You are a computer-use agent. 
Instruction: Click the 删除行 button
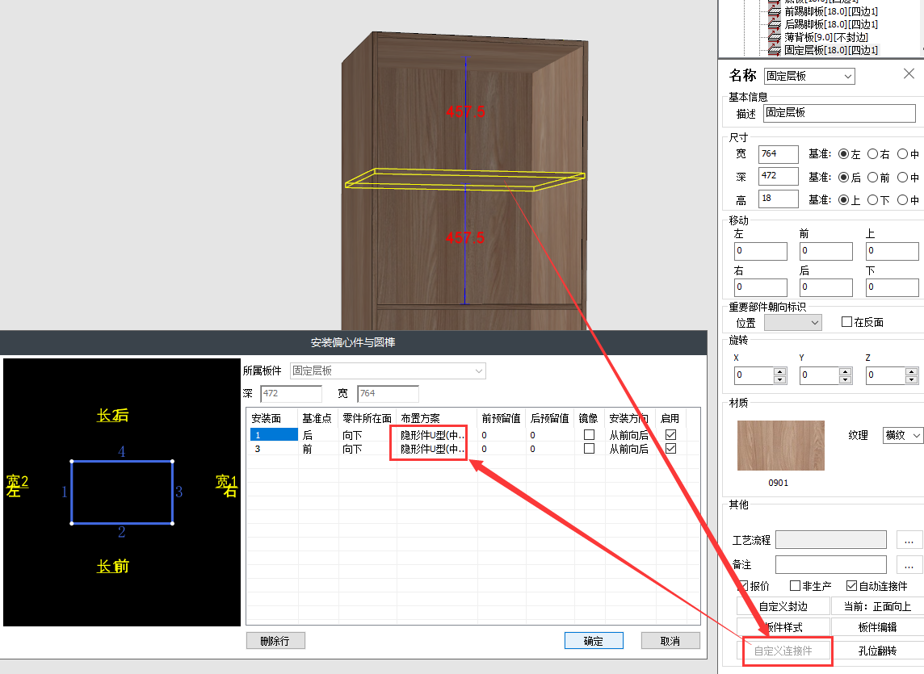click(x=275, y=640)
